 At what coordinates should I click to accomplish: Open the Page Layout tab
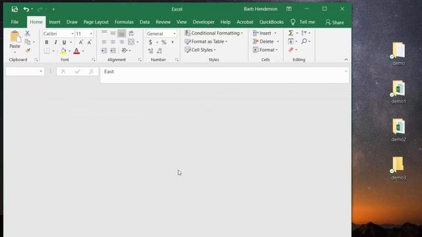click(x=96, y=22)
